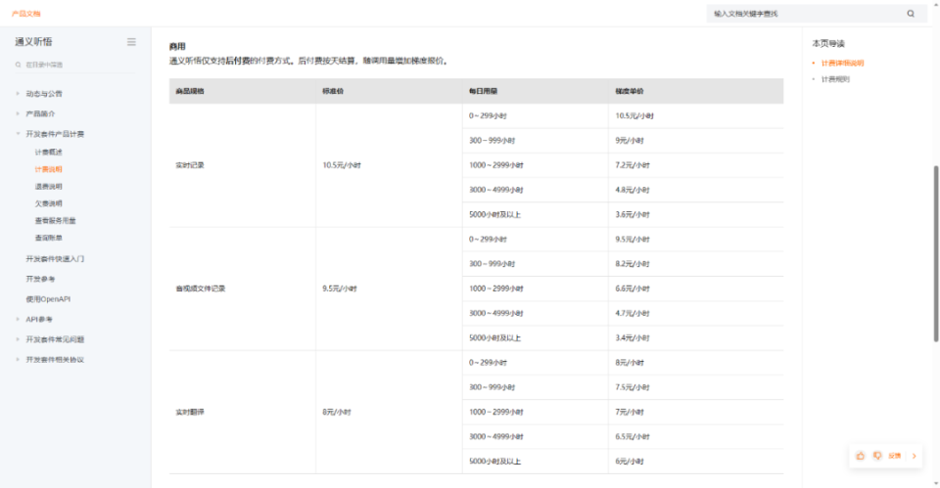The image size is (940, 488).
Task: Open 使用OpenAPI in the sidebar
Action: point(48,299)
